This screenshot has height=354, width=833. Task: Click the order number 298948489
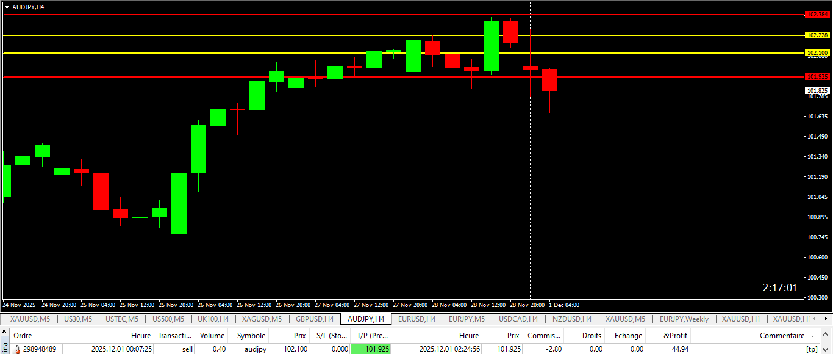click(x=40, y=349)
